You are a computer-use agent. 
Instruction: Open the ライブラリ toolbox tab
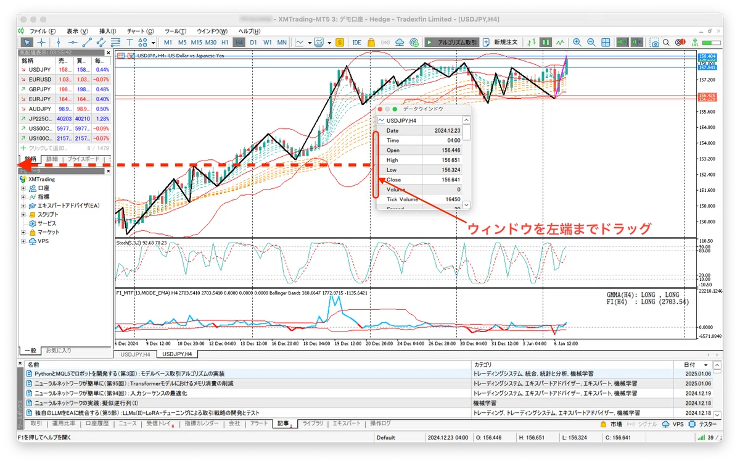pos(313,423)
